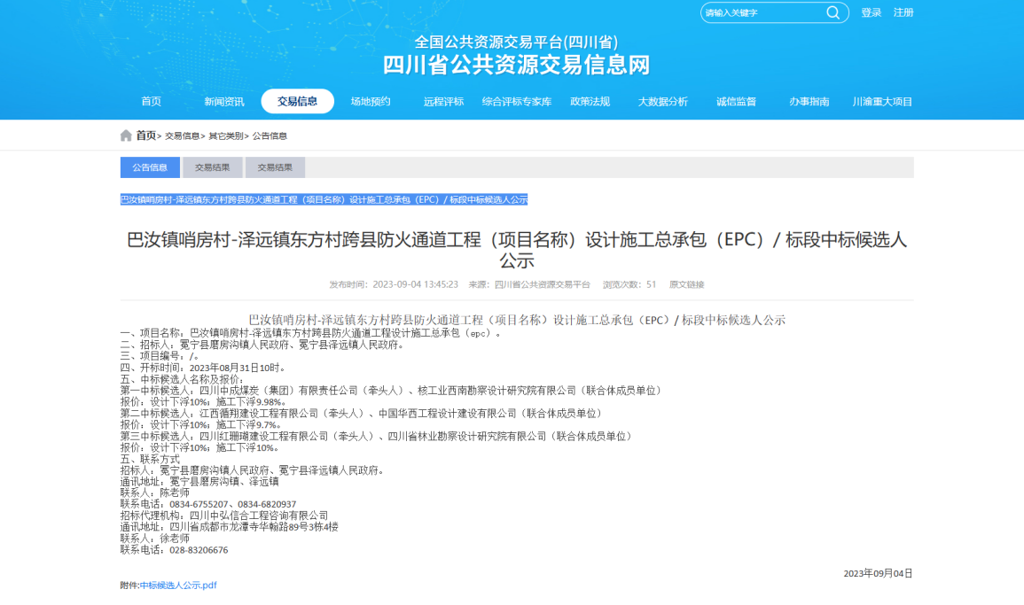
Task: Open the 注册 register link
Action: [903, 13]
